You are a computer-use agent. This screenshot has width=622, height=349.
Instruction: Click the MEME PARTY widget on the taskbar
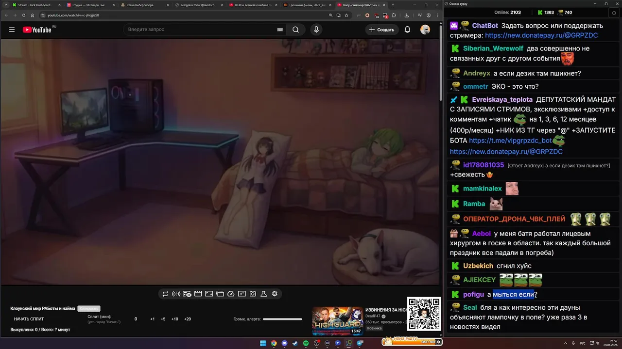tap(412, 341)
